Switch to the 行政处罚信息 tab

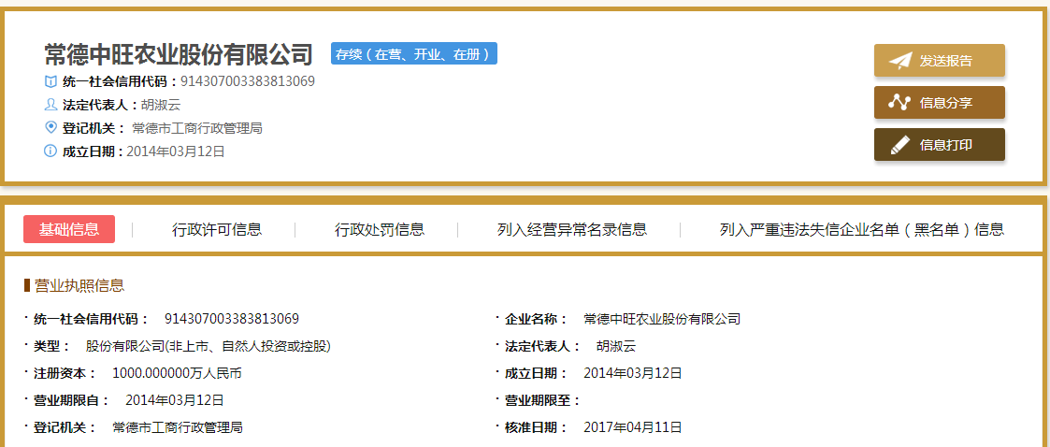point(380,229)
